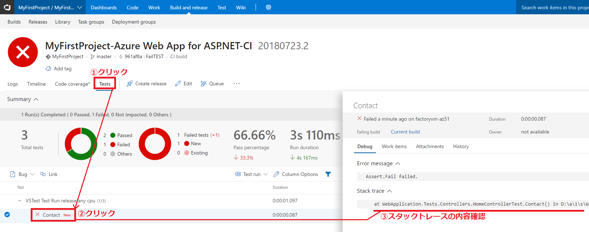Open the Test run dropdown arrow
The height and width of the screenshot is (232, 589).
coord(266,174)
